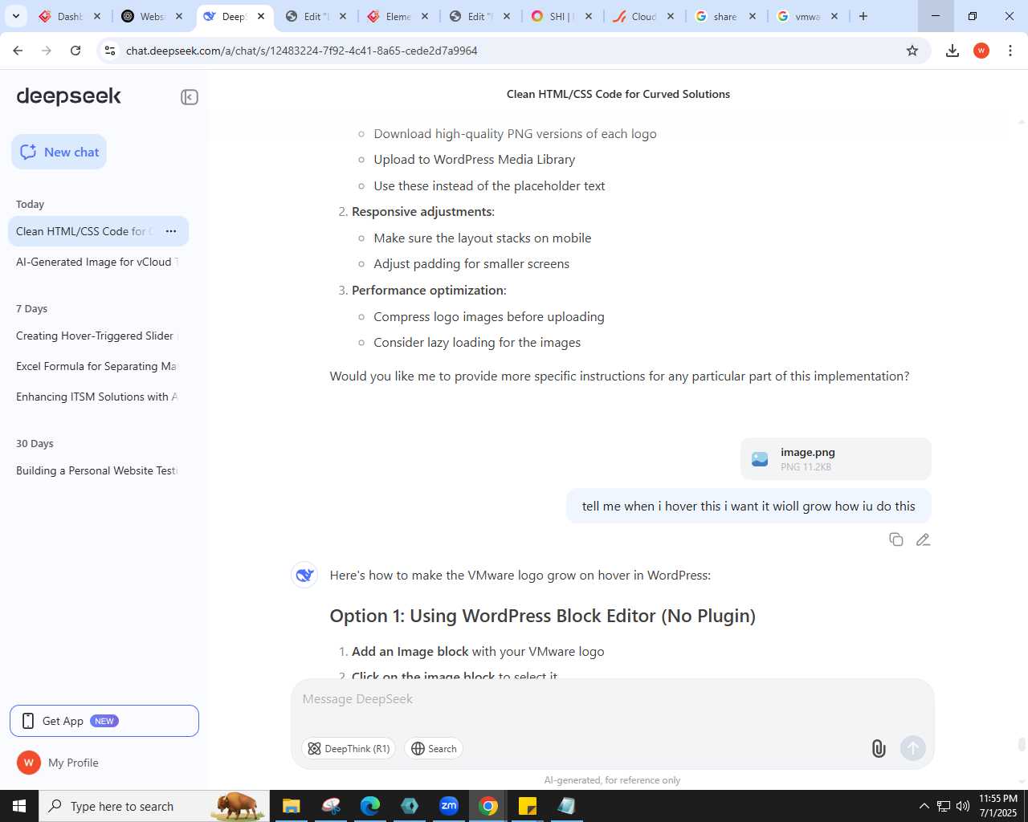The image size is (1028, 822).
Task: Click the send message arrow button
Action: click(913, 749)
